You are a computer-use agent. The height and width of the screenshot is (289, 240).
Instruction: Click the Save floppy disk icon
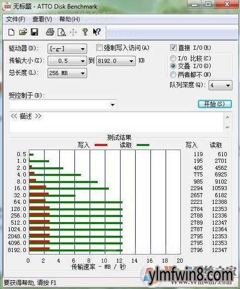[x=34, y=32]
